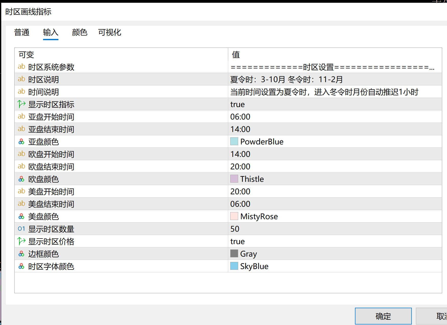Click the string icon beside 时区系统参数
Image resolution: width=447 pixels, height=325 pixels.
(21, 67)
